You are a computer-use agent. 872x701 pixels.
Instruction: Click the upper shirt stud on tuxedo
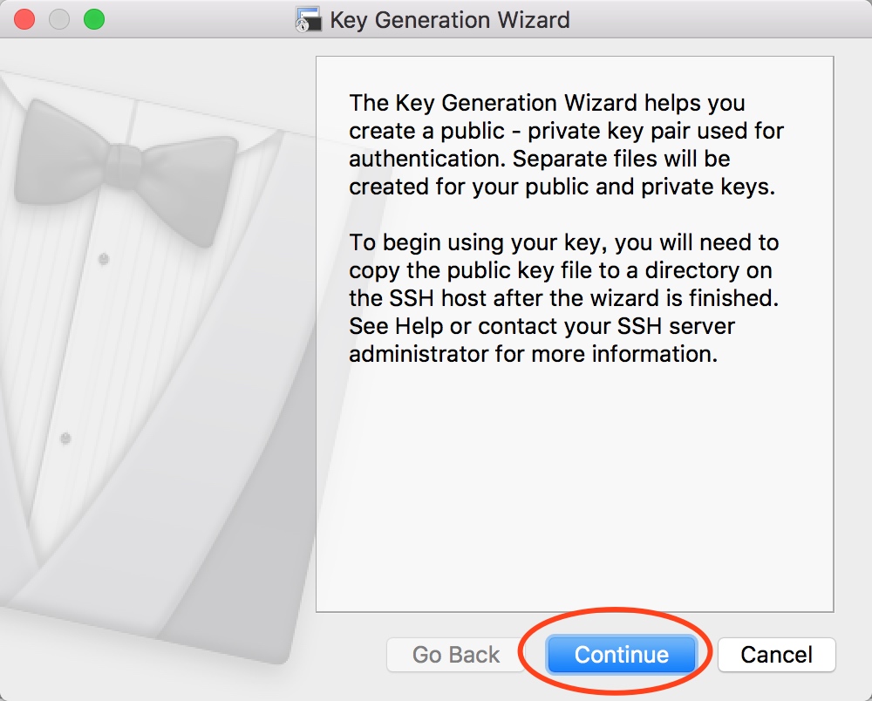(104, 259)
